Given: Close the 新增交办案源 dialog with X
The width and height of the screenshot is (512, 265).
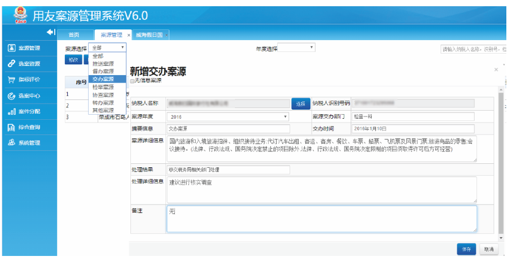Looking at the screenshot, I should pyautogui.click(x=496, y=69).
